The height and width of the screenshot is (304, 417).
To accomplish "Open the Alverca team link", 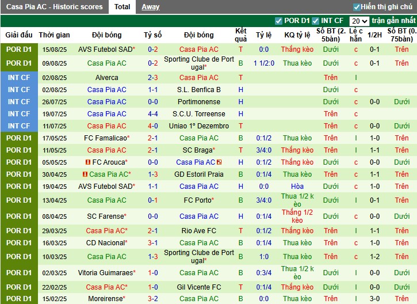I will click(107, 78).
